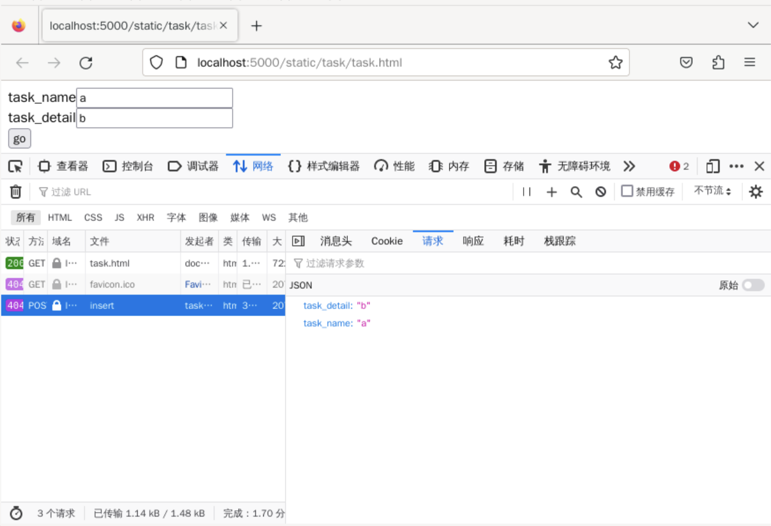Open the 样式编辑器 style editor tab
Screen dimensions: 771x526
324,167
